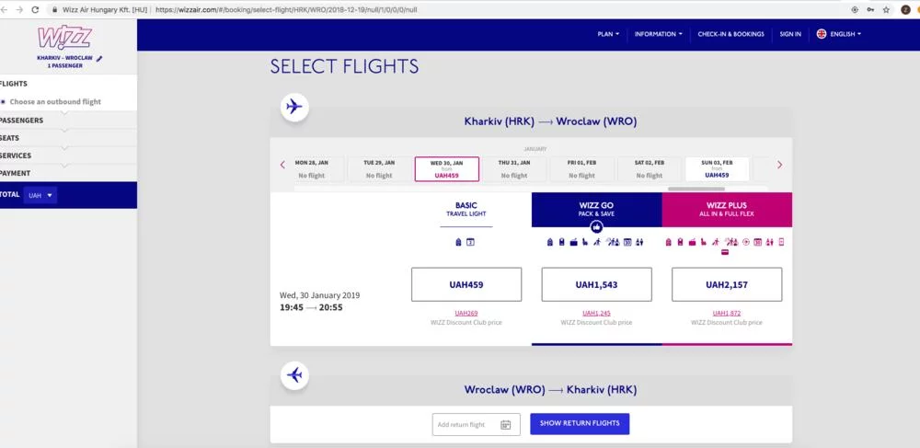The image size is (920, 448).
Task: Select the WIZZ Plus fare UAH2,157
Action: tap(727, 284)
